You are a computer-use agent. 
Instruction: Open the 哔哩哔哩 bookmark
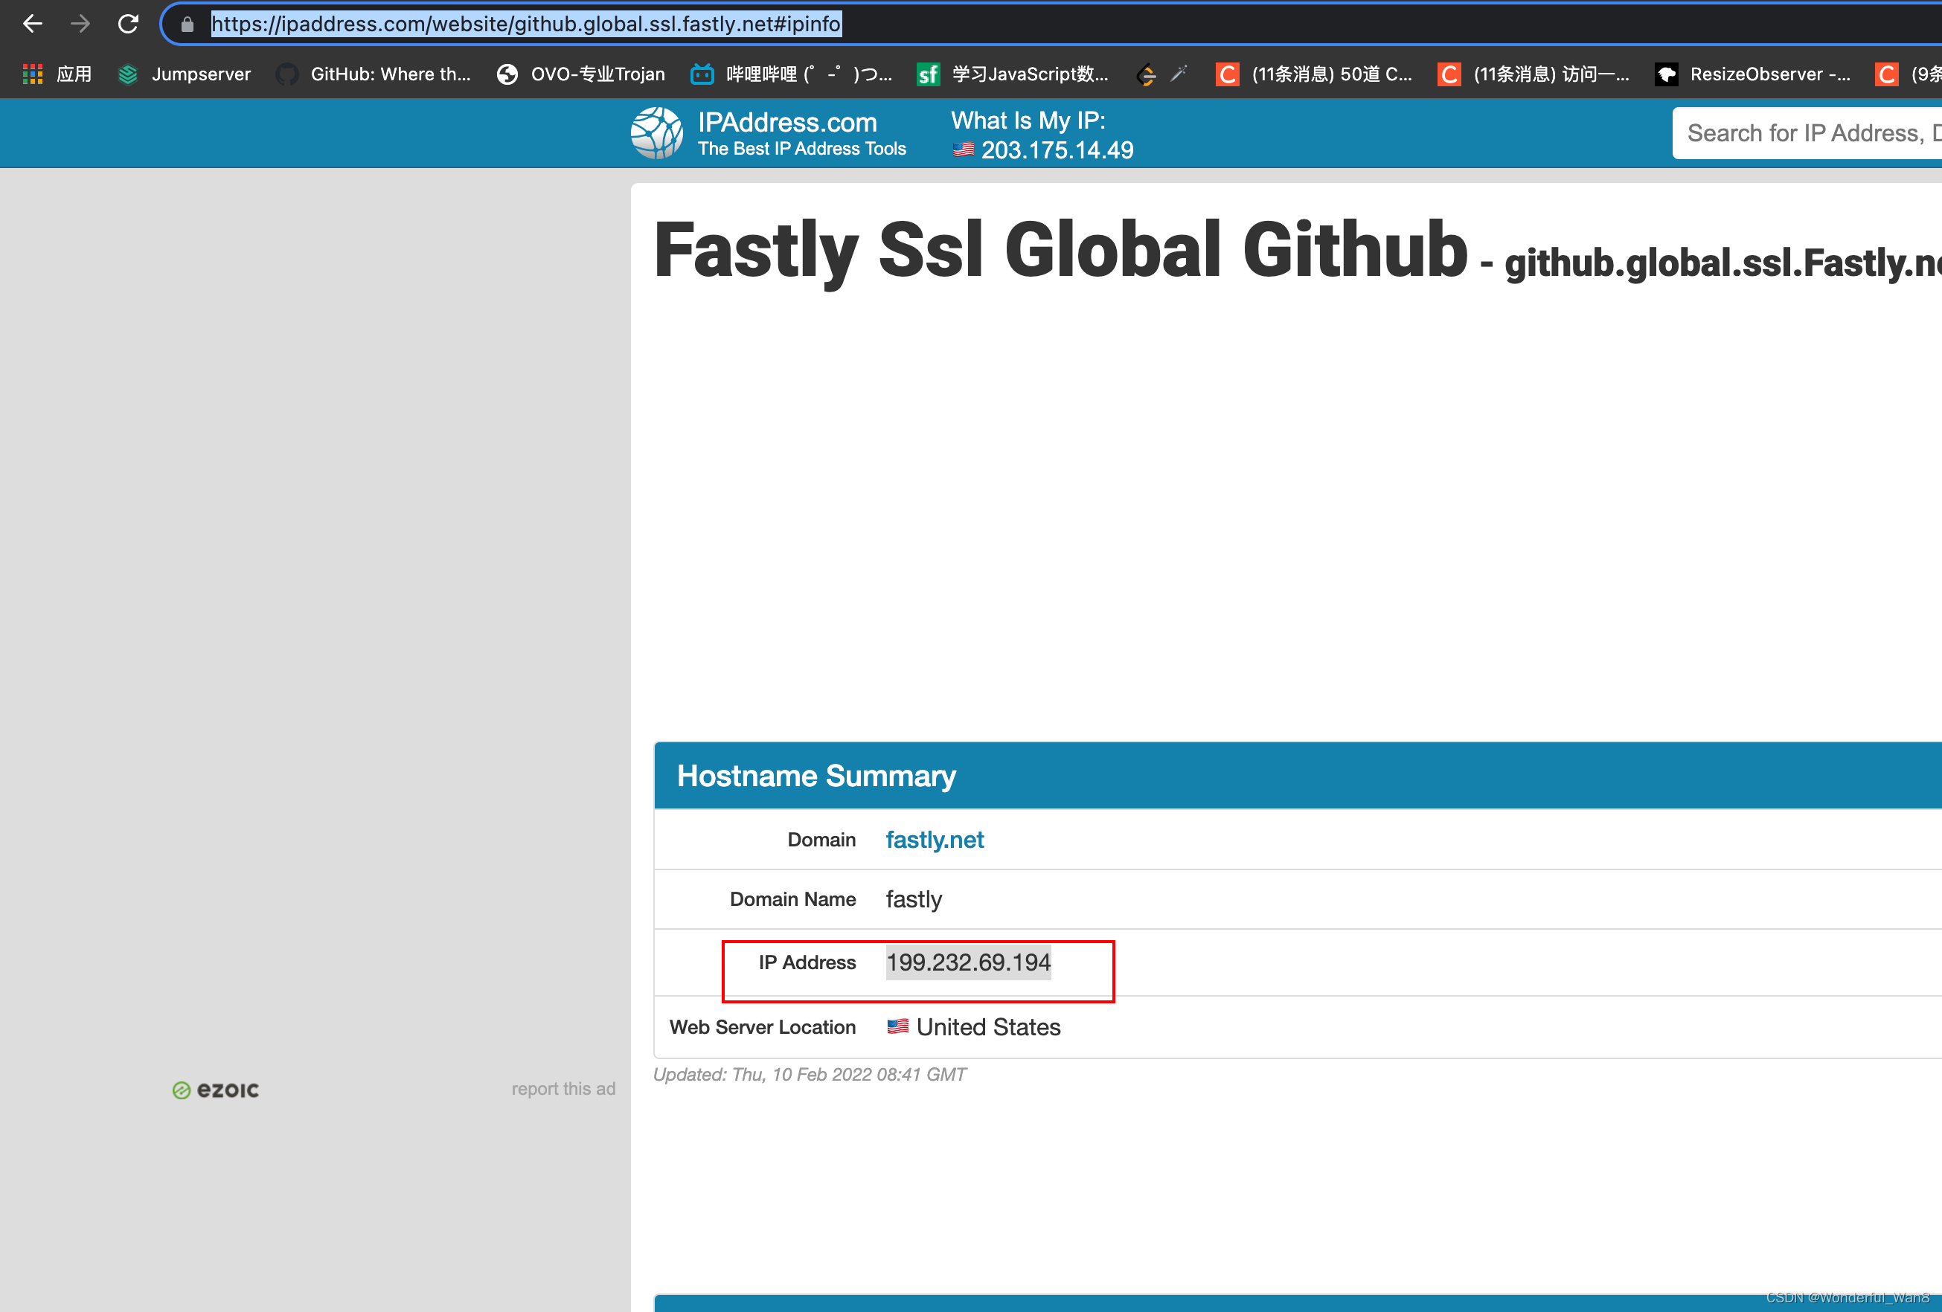pos(792,74)
